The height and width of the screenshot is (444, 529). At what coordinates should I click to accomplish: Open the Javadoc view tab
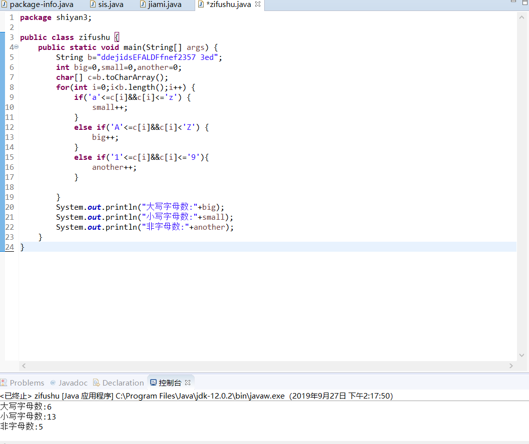69,383
